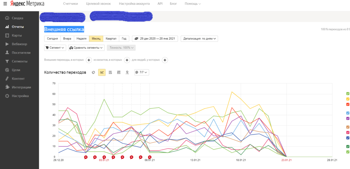Click the Количество переходов chart heading

pyautogui.click(x=65, y=72)
